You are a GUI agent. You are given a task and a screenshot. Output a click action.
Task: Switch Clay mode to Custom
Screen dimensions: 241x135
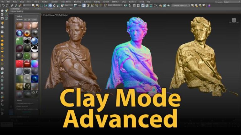pyautogui.click(x=34, y=19)
